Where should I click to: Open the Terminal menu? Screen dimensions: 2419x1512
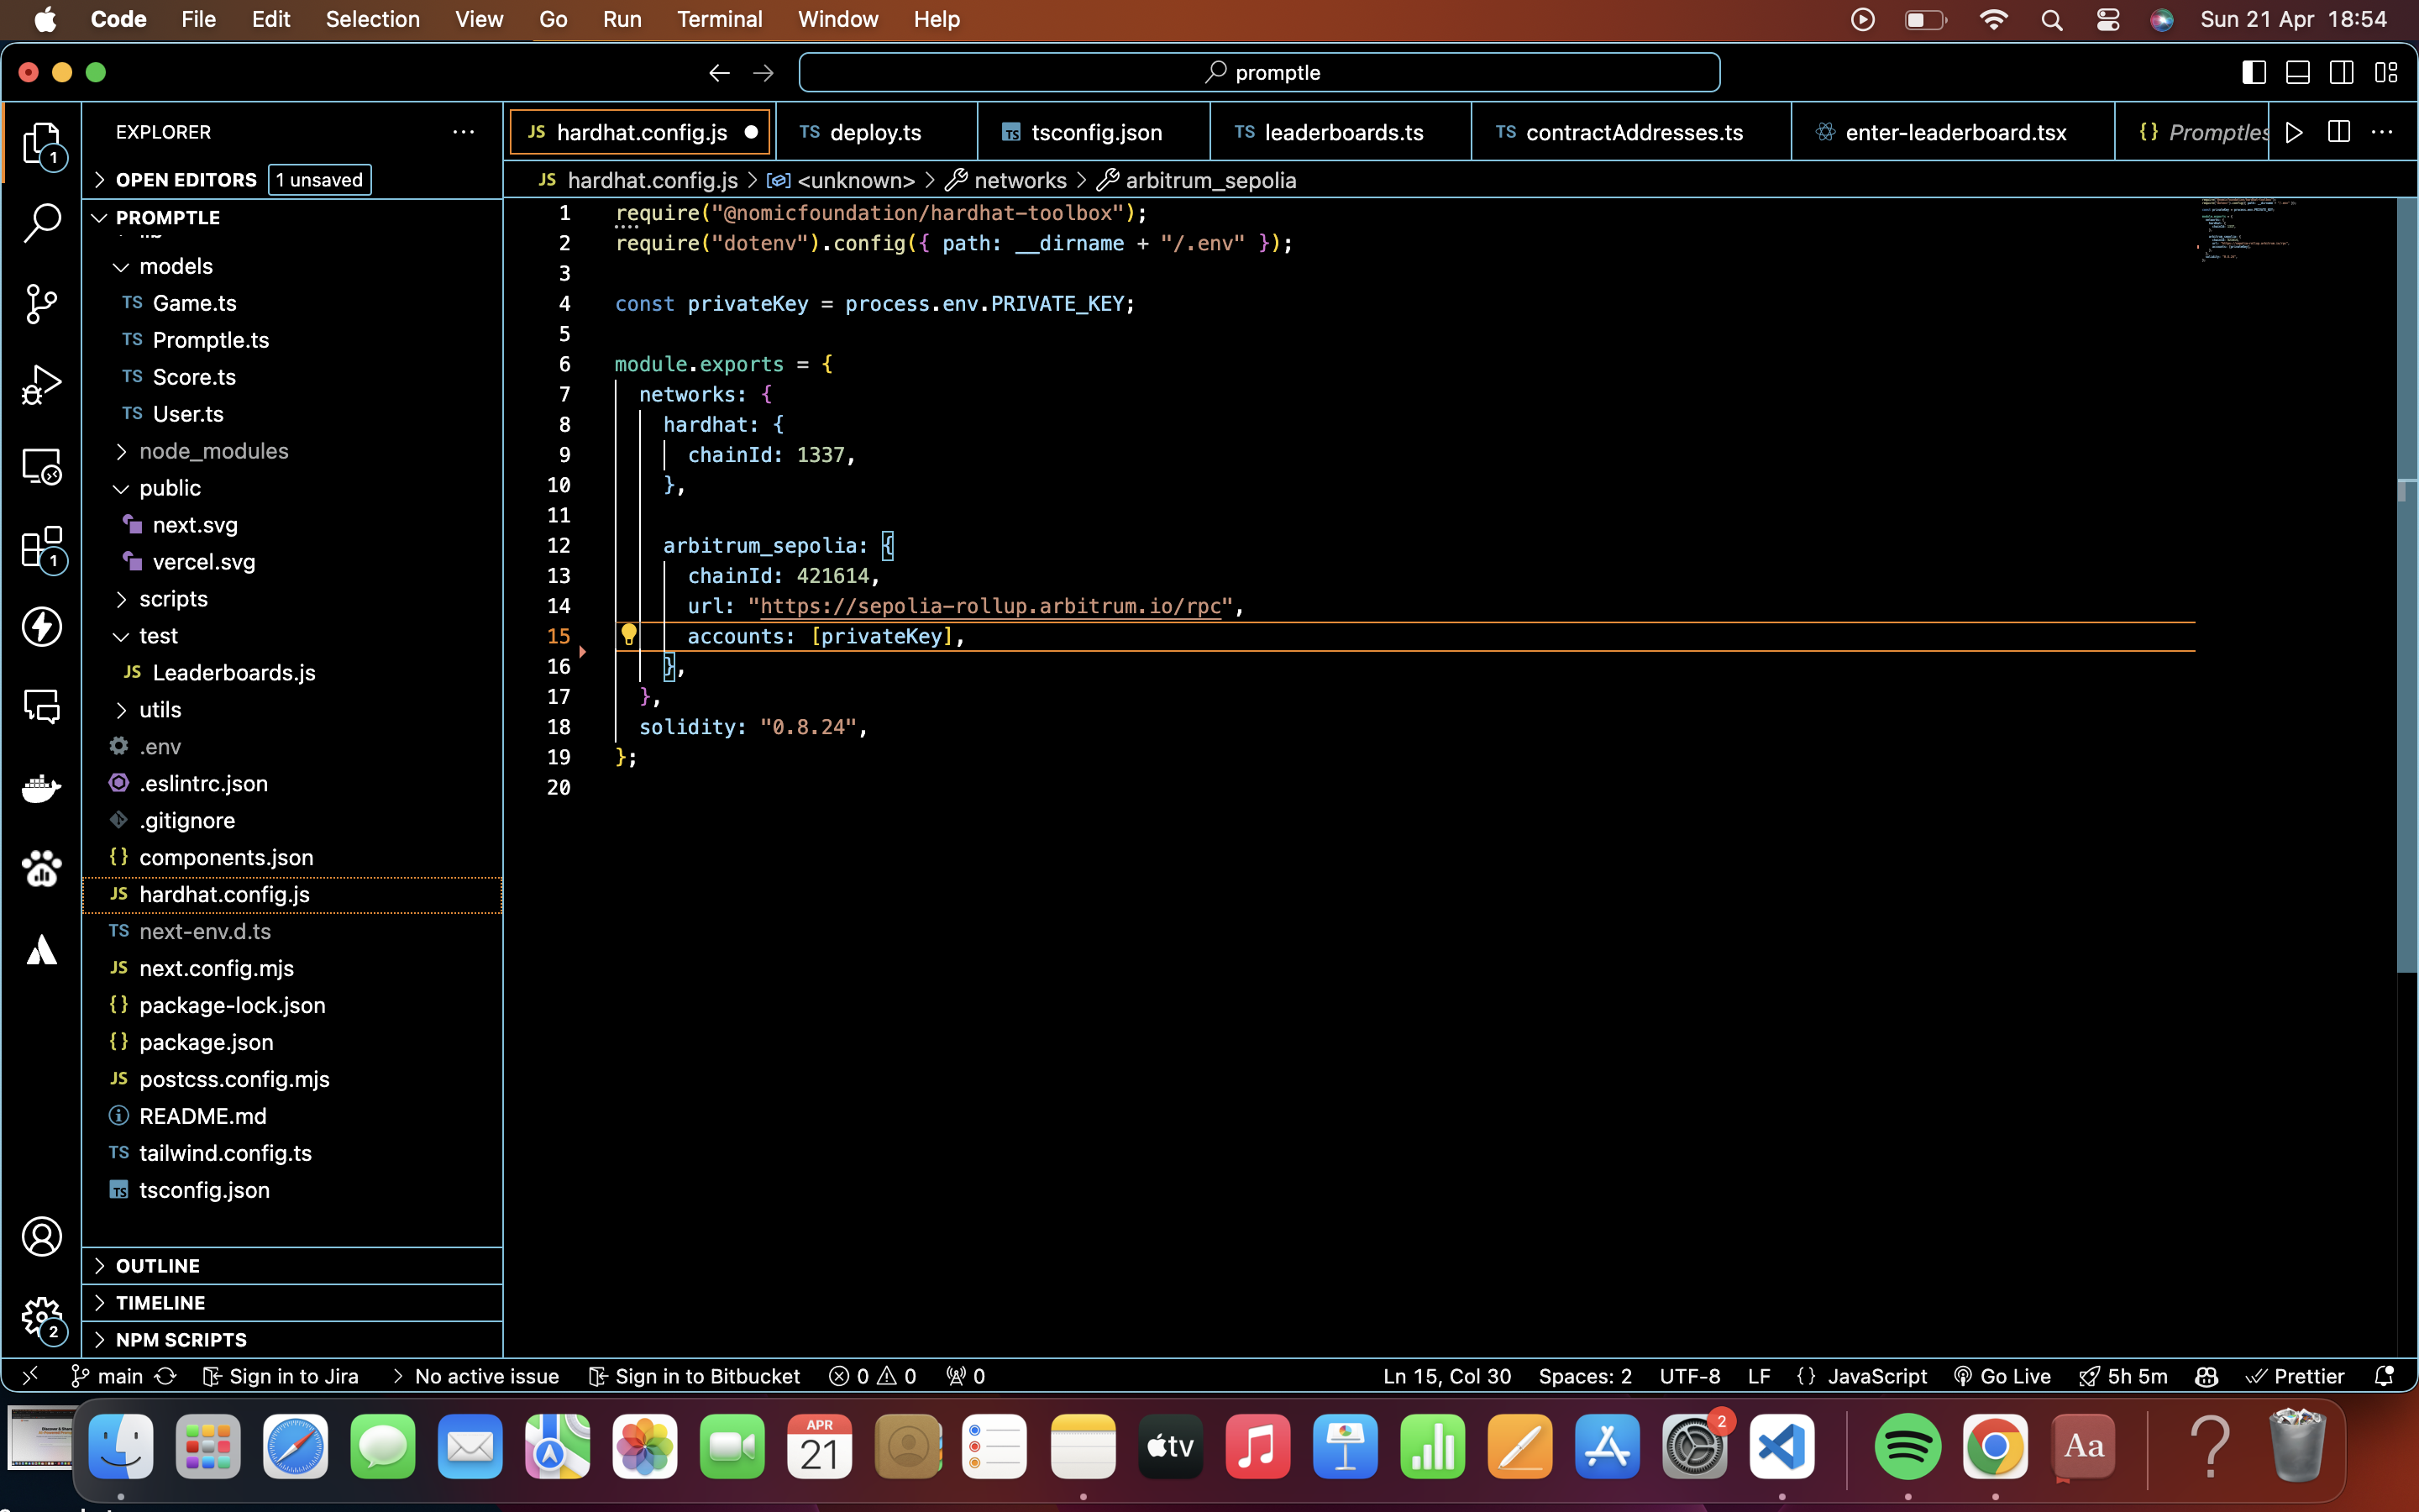coord(719,19)
